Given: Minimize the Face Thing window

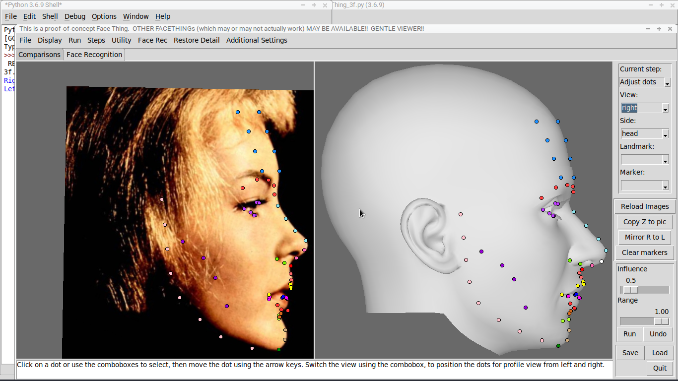Looking at the screenshot, I should [x=648, y=29].
